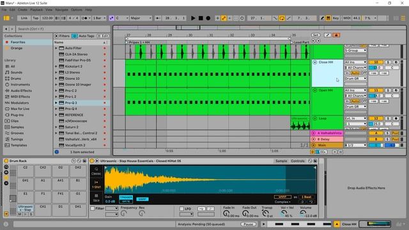Toggle the arrangement Loop switch
Viewport: 409px width, 230px height.
coord(282,18)
